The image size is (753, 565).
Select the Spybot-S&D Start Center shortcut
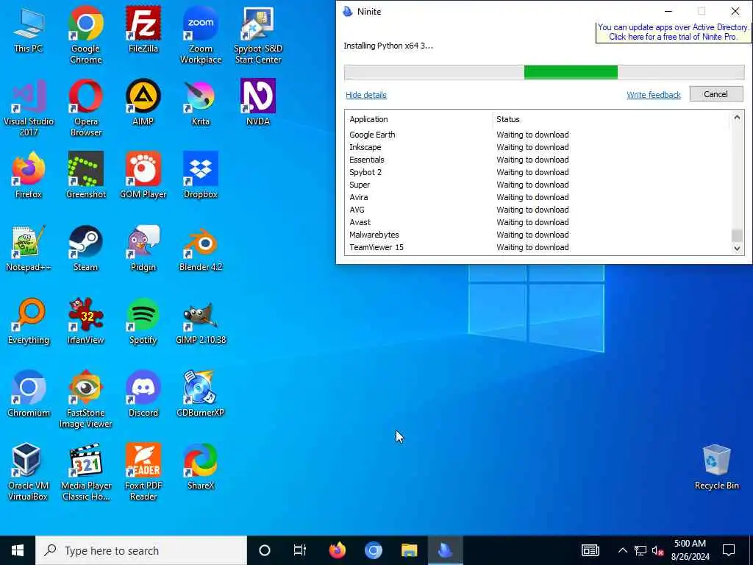pos(258,35)
